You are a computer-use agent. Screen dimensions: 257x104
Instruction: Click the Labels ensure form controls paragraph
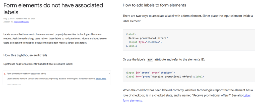(x=55, y=39)
